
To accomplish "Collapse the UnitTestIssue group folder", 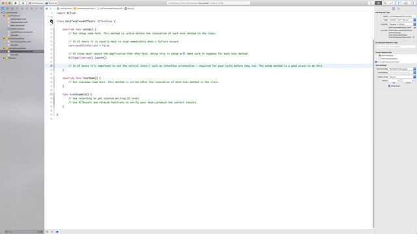I will (4, 16).
